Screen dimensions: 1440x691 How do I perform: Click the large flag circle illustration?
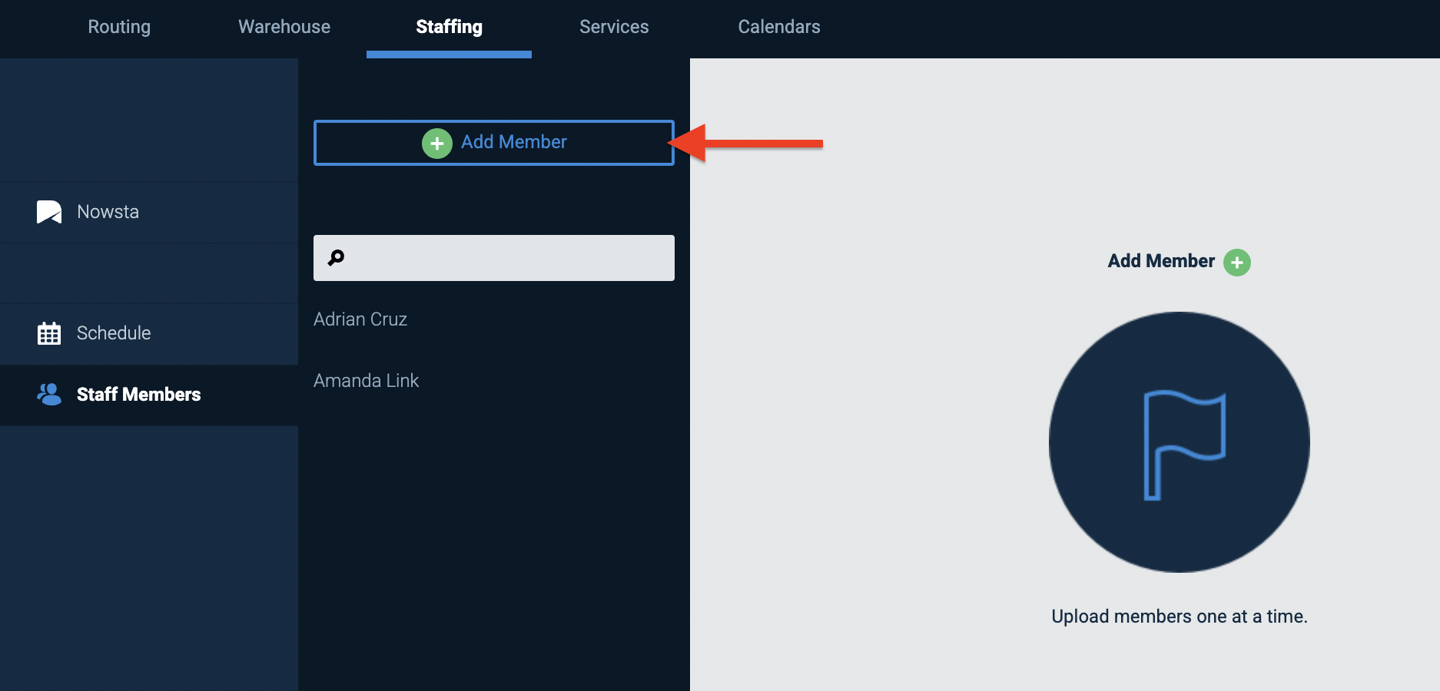click(1180, 442)
